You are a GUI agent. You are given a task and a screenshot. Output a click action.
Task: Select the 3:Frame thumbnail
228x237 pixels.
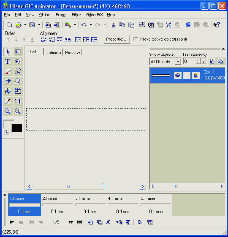90,205
